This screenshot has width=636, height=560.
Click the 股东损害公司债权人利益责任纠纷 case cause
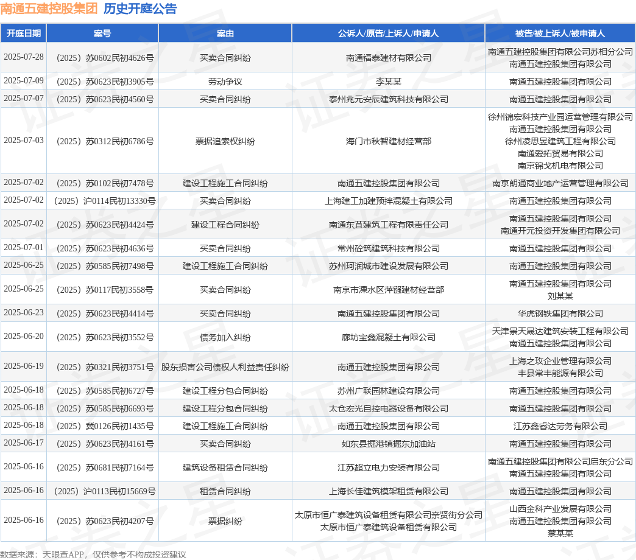click(x=225, y=367)
